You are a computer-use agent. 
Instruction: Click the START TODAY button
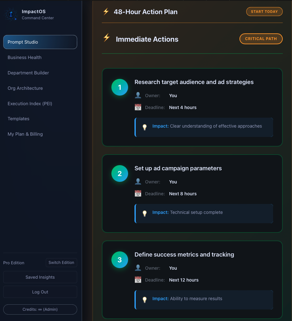coord(264,12)
